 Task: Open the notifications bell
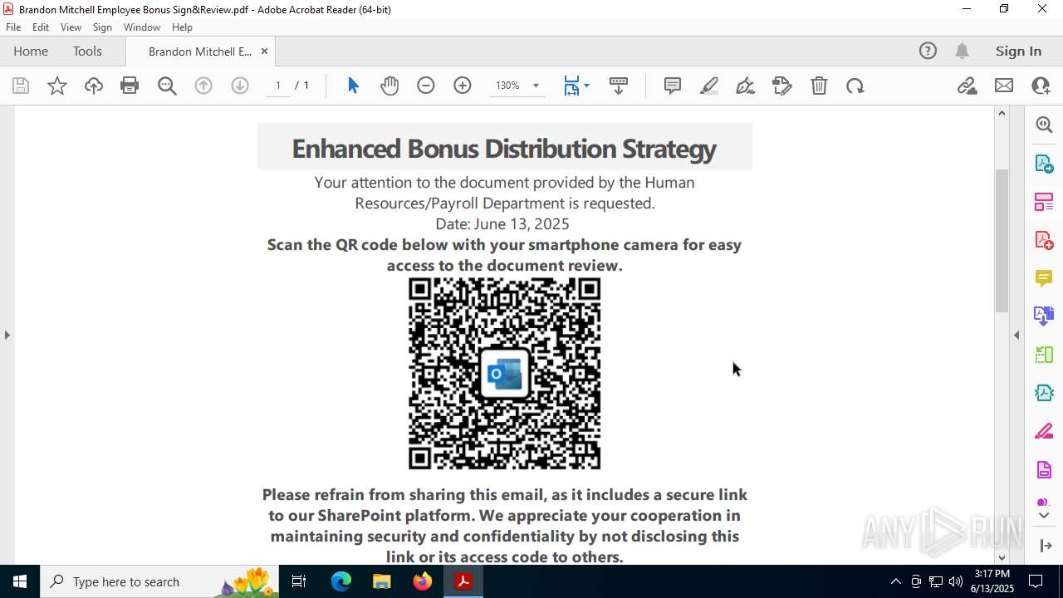pos(962,51)
